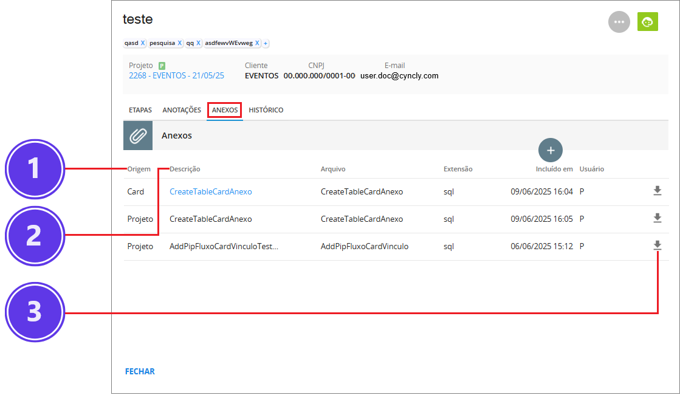Download the 16:05 Projeto CreateTableCardAnexo file

[658, 218]
